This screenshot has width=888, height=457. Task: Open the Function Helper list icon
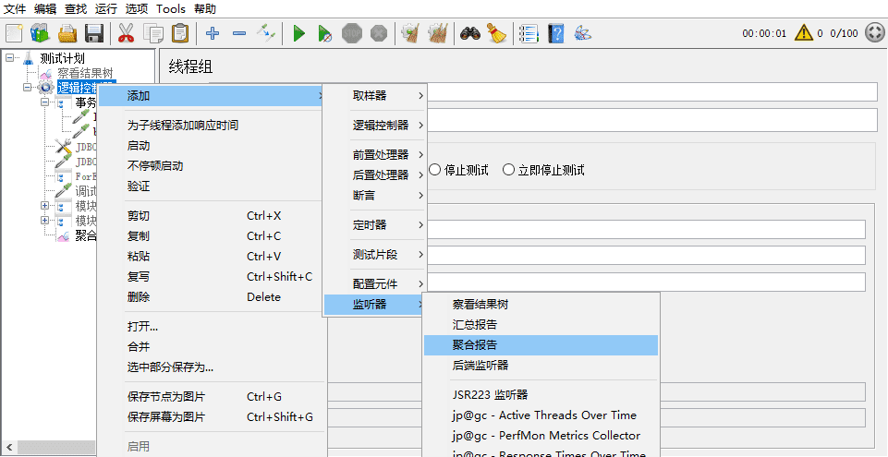coord(529,33)
